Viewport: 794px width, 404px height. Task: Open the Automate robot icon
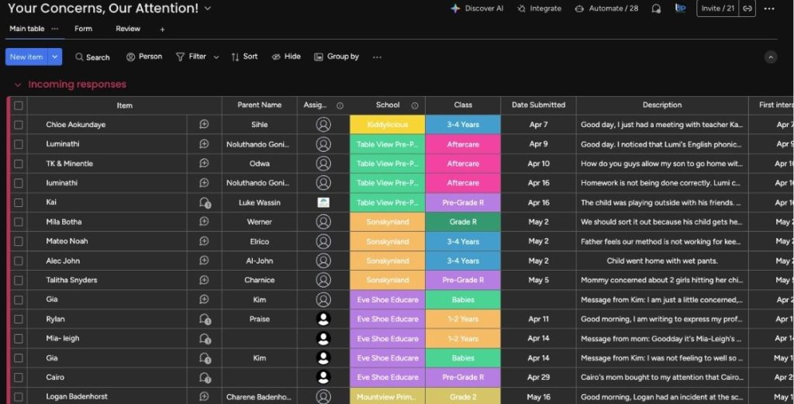point(580,9)
